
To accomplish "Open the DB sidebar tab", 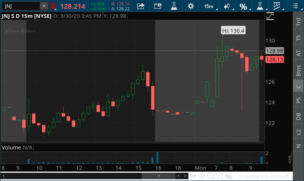I will click(298, 117).
